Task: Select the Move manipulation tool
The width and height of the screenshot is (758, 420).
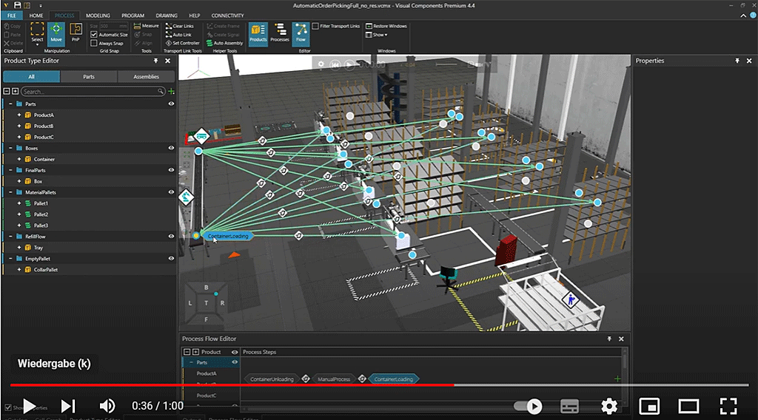Action: pos(57,32)
